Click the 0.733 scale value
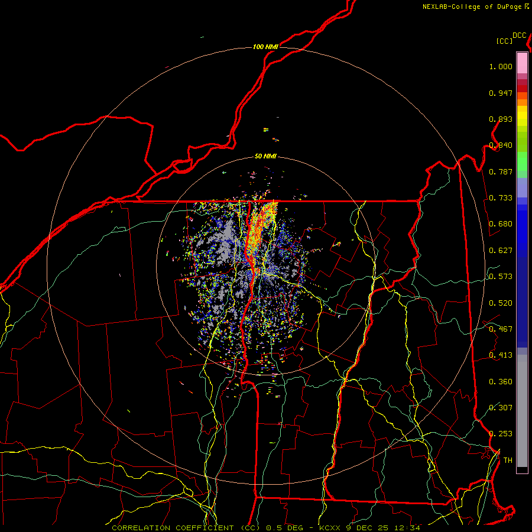Screen dimensions: 532x532 click(501, 198)
